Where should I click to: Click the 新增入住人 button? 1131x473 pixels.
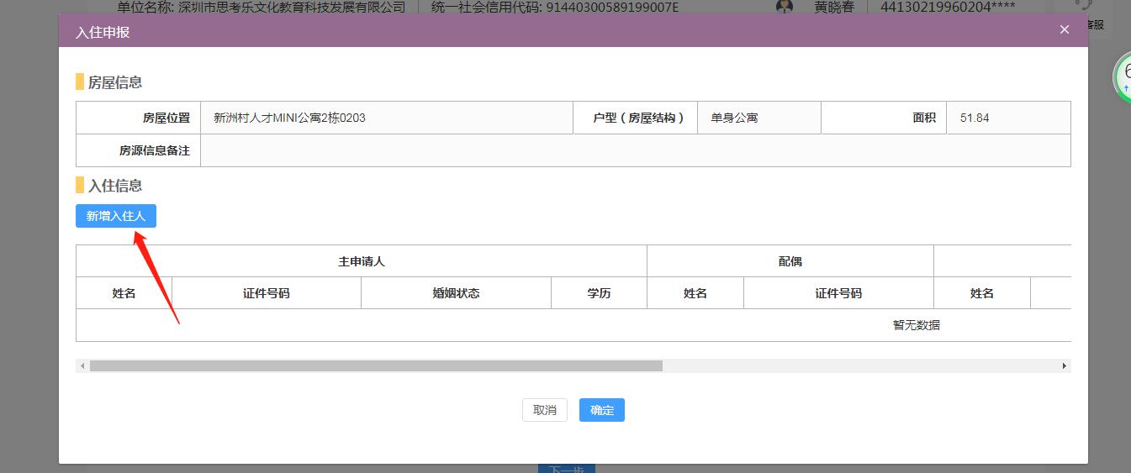pyautogui.click(x=116, y=216)
